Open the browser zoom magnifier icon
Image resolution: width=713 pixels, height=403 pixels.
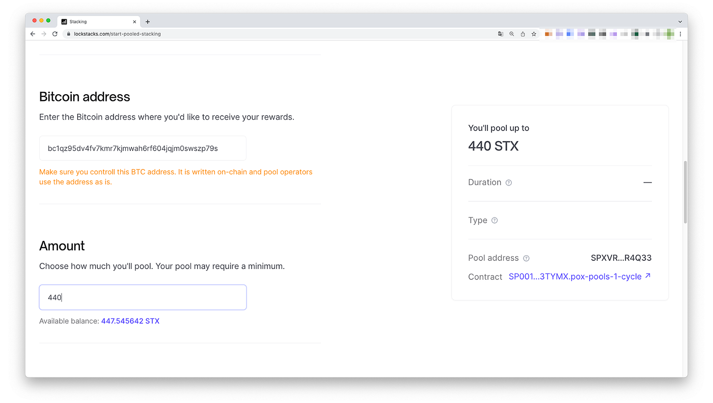(512, 34)
